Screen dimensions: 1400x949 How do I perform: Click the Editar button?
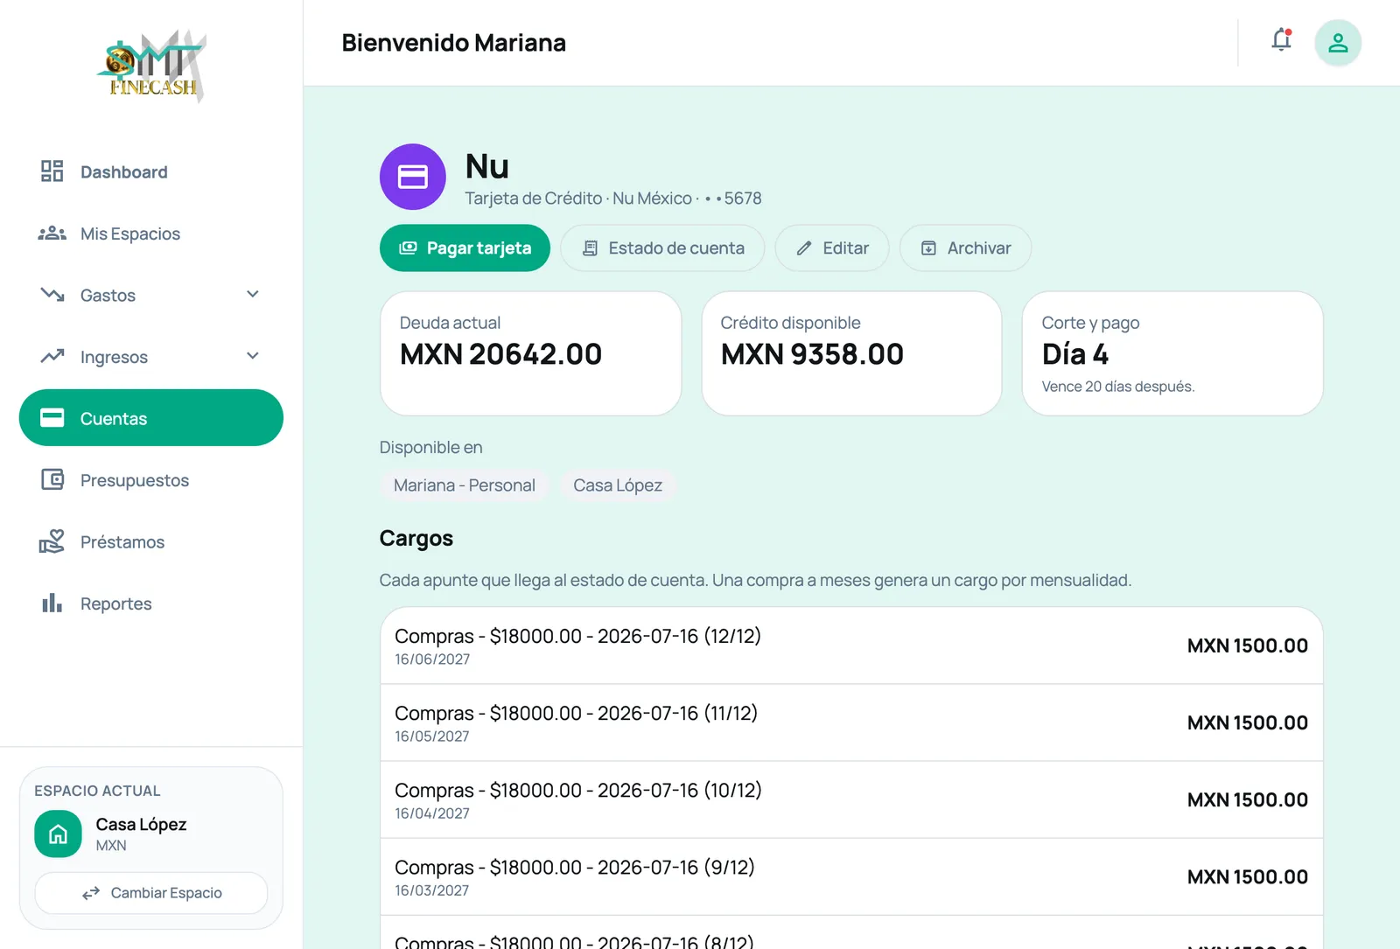click(x=832, y=248)
